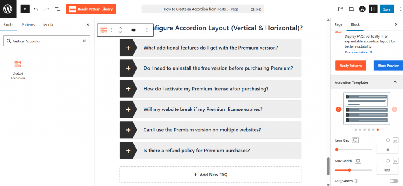
Task: Click the WordPress logo icon
Action: pyautogui.click(x=8, y=9)
